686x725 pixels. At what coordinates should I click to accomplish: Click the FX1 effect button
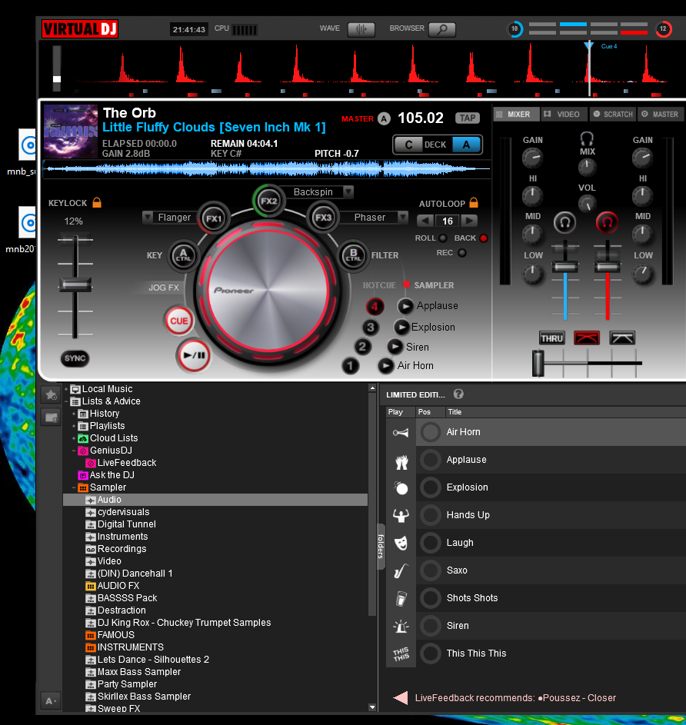point(213,218)
